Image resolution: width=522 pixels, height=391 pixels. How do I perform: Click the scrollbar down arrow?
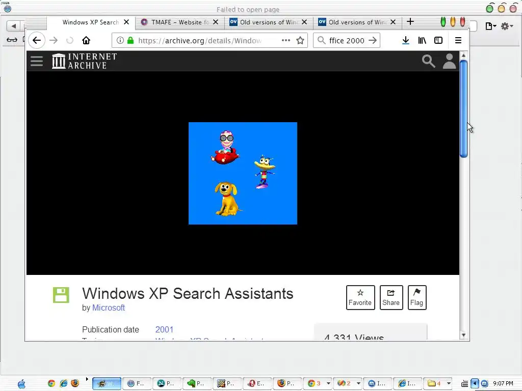click(463, 335)
